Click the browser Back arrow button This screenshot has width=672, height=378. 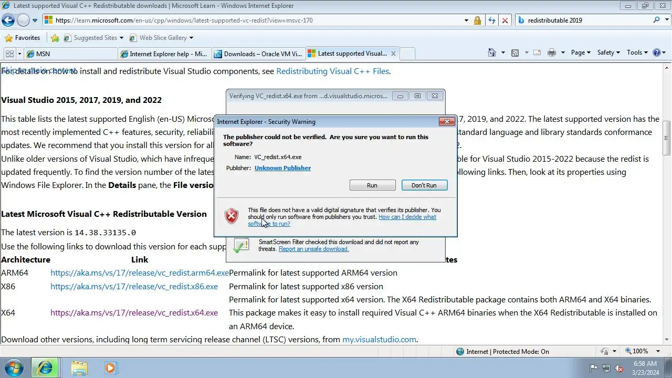(8, 20)
